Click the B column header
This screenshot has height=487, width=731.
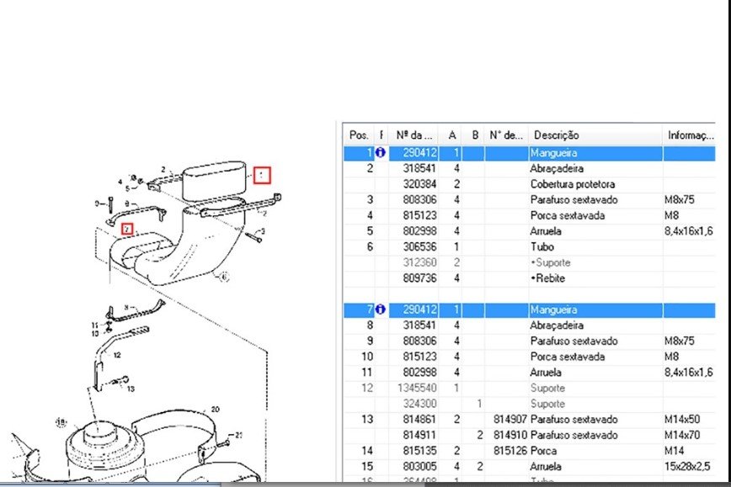[475, 135]
